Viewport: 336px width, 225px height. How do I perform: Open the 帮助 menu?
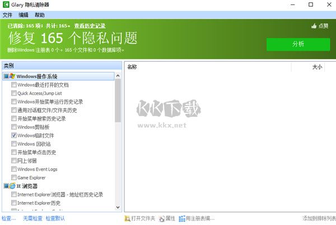pos(40,15)
